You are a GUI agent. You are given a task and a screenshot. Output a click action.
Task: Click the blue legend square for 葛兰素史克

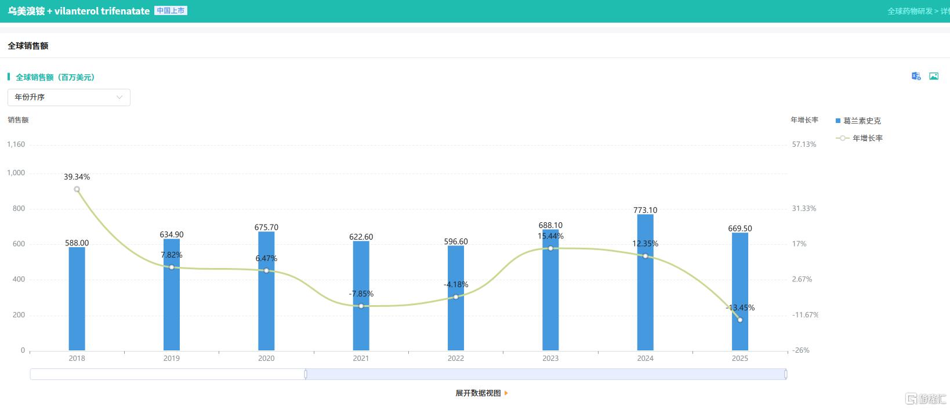(838, 121)
